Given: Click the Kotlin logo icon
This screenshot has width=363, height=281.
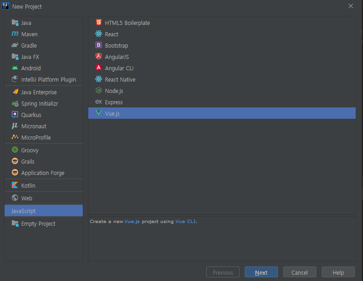Looking at the screenshot, I should pos(15,185).
